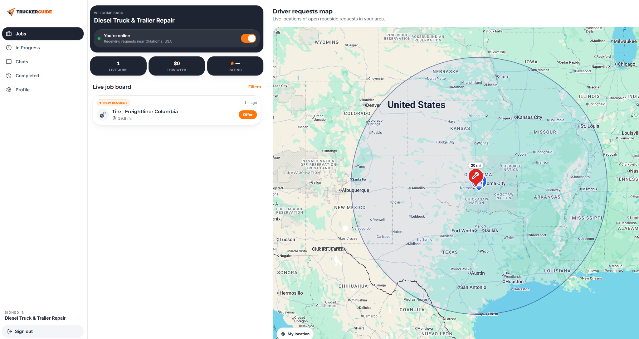
Task: Click the Driver requests map title
Action: (x=303, y=12)
